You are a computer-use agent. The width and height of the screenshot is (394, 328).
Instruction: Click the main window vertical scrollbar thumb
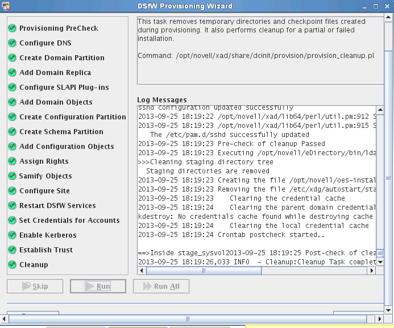point(388,178)
